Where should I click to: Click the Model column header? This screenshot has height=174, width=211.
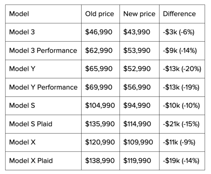(19, 14)
